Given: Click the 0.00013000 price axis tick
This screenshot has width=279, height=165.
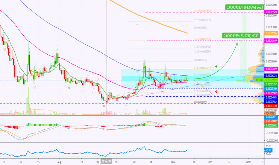Looking at the screenshot, I should pos(271,27).
